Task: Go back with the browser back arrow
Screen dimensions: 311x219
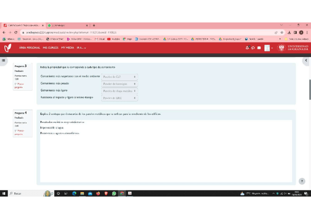Action: click(x=4, y=33)
